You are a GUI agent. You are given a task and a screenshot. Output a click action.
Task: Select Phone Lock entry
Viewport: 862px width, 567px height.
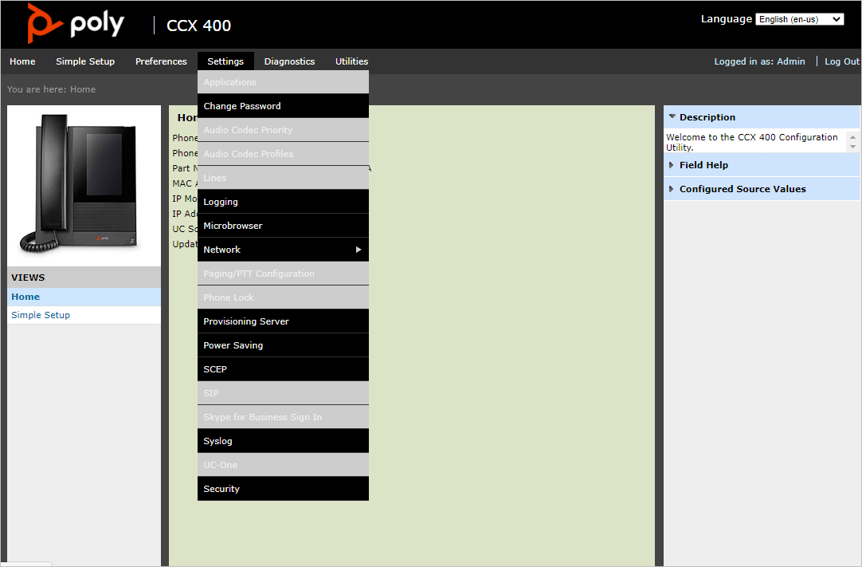[x=283, y=297]
